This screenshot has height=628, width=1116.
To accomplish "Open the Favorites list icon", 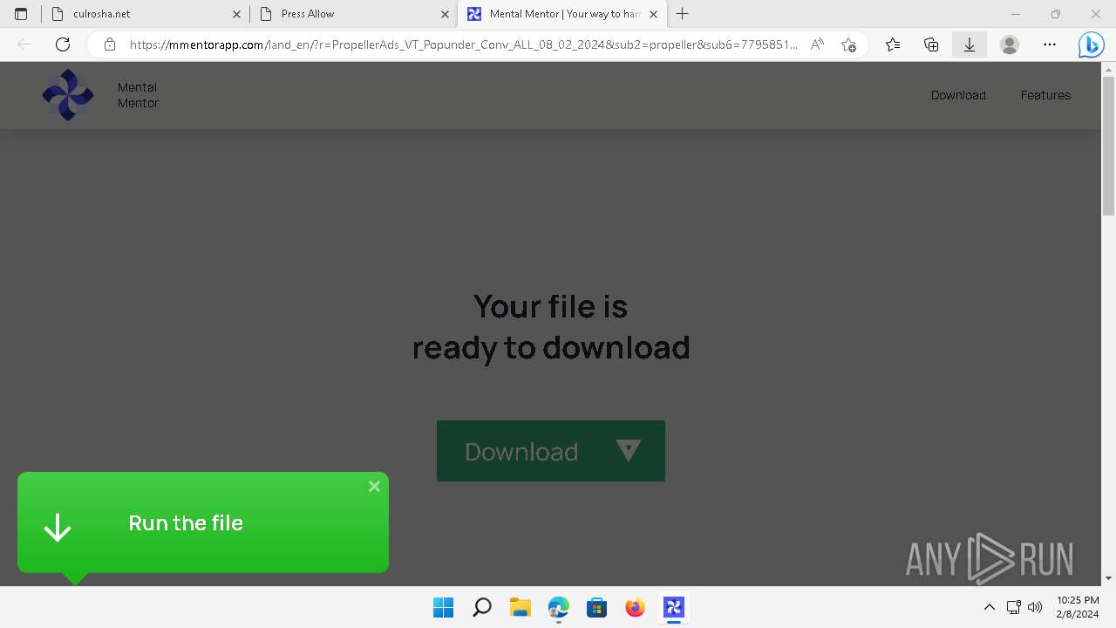I will pyautogui.click(x=893, y=44).
